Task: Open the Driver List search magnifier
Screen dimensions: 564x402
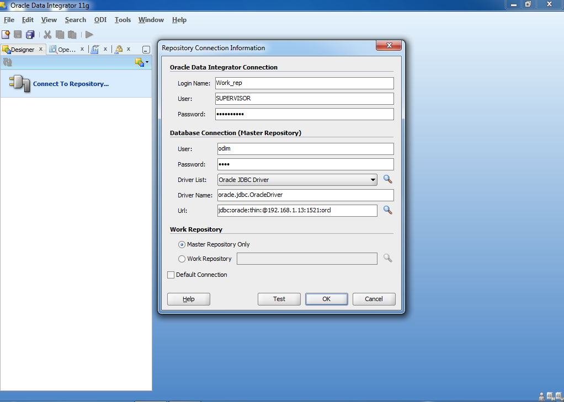Action: coord(387,179)
